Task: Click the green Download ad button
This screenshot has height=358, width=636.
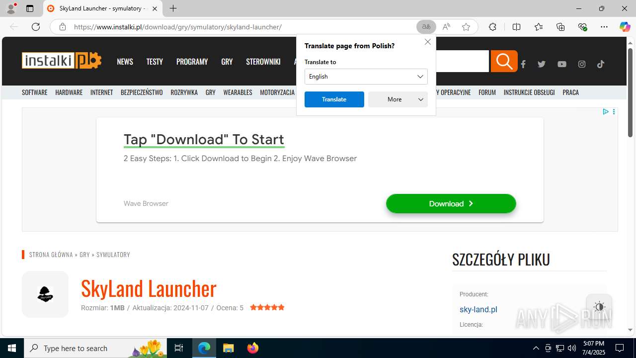Action: [x=451, y=204]
